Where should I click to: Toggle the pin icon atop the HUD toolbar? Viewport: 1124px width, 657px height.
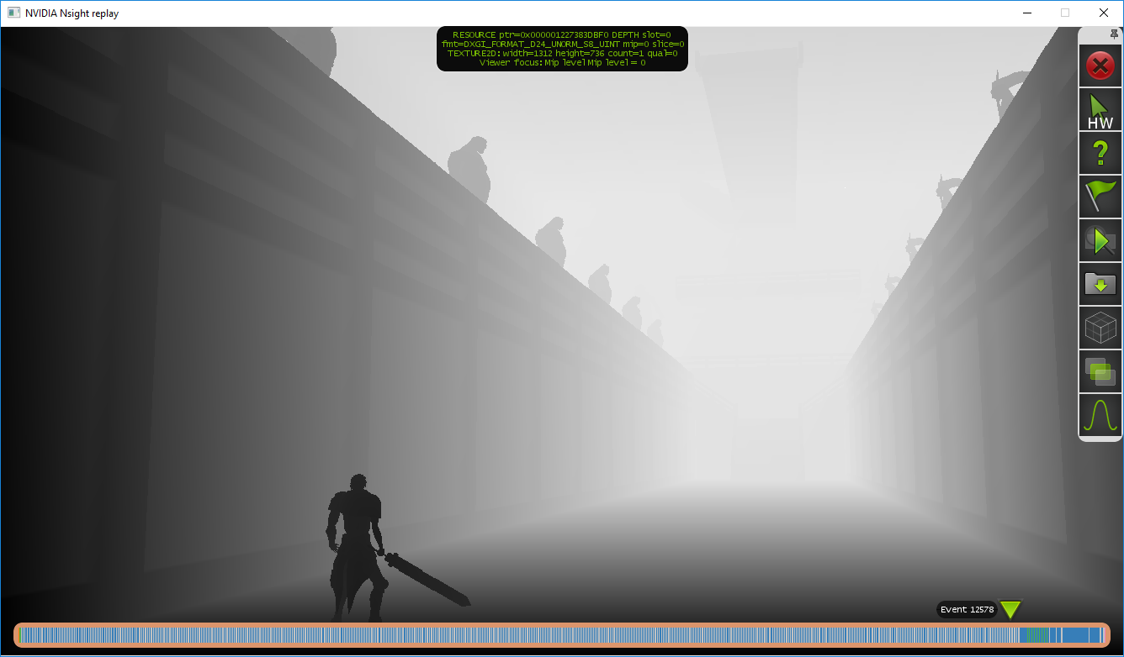pos(1115,34)
